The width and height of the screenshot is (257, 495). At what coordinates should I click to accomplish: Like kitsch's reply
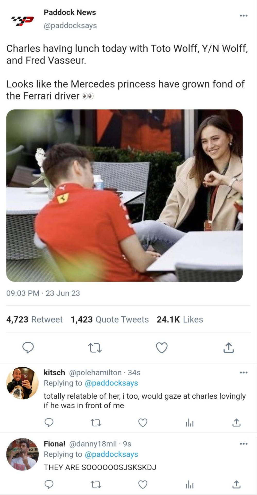tap(143, 423)
